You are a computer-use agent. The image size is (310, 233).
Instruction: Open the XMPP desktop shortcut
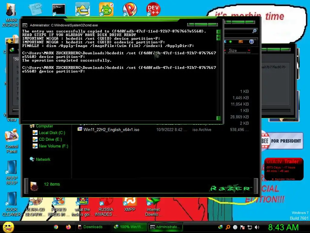(x=130, y=204)
